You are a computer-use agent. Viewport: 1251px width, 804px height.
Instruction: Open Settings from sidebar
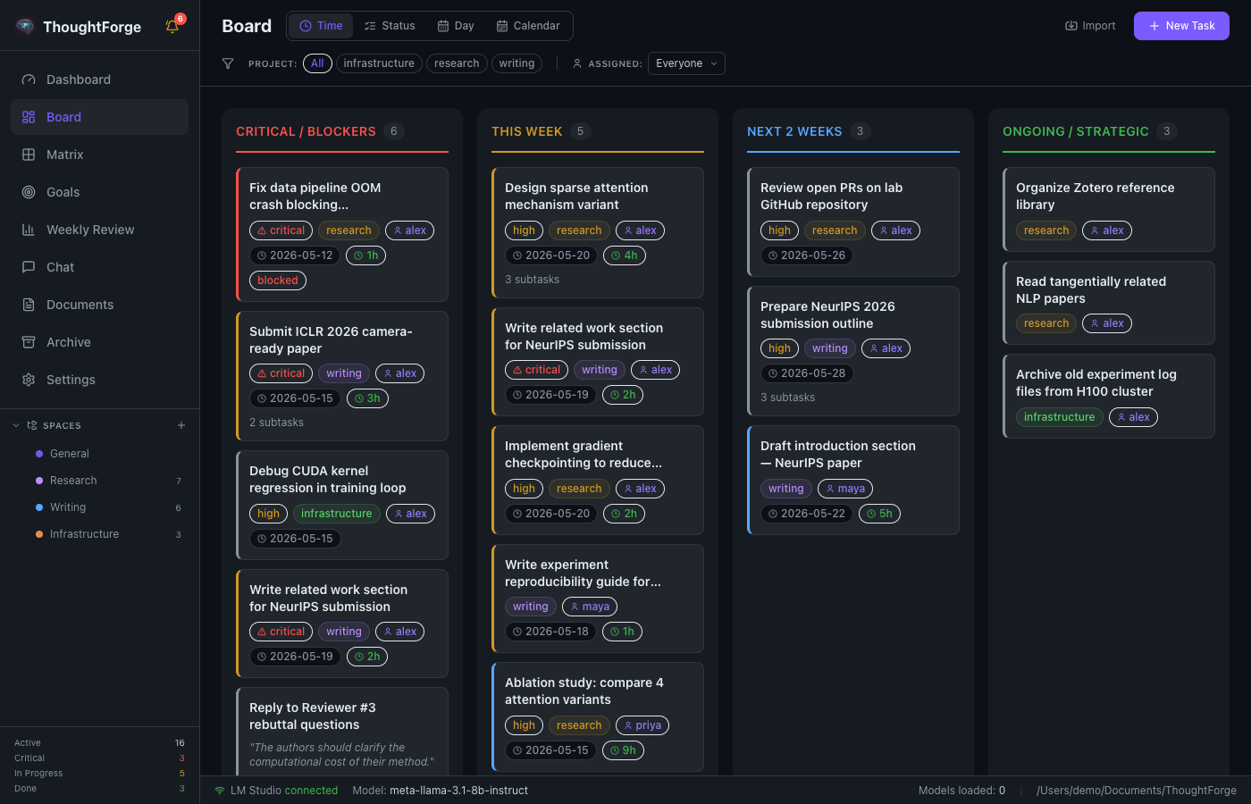(x=99, y=380)
